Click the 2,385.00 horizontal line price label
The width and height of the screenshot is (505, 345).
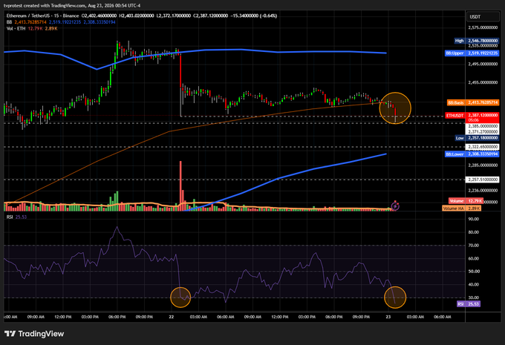point(483,126)
